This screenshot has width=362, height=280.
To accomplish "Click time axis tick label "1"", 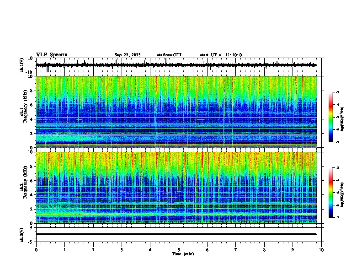I will pos(64,250).
